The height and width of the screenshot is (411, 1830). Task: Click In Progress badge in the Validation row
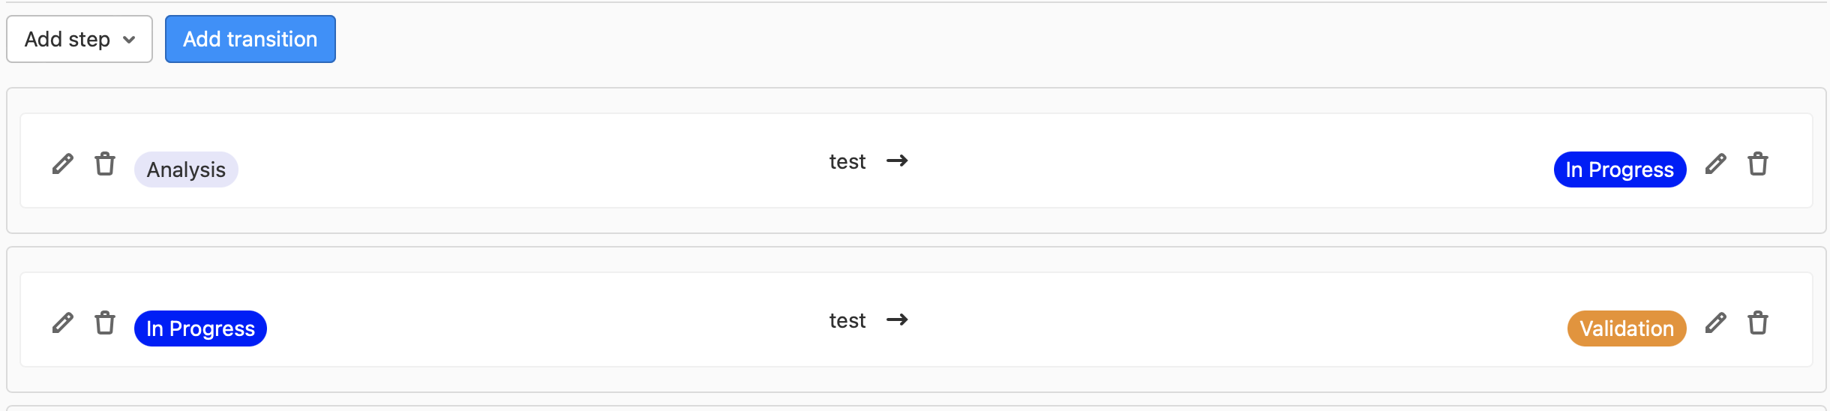[200, 328]
